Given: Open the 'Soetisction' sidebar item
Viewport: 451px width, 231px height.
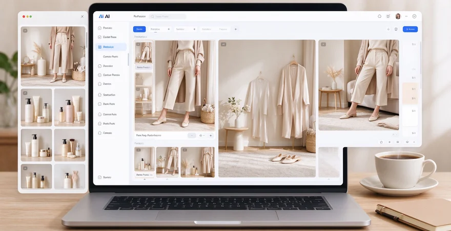Looking at the screenshot, I should pos(107,95).
